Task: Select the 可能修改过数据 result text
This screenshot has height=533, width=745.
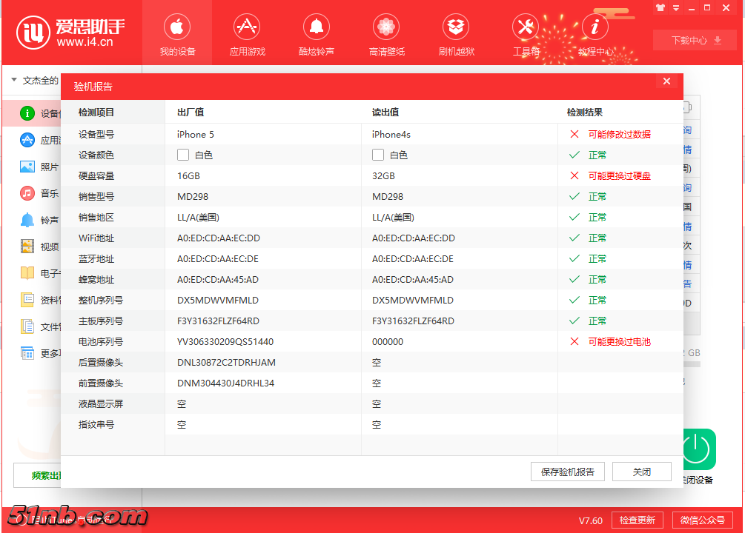Action: (620, 134)
